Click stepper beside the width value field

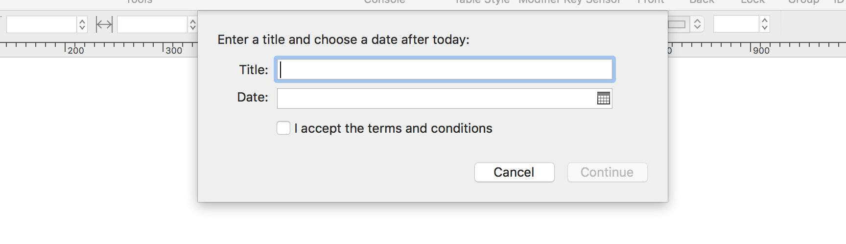coord(193,24)
